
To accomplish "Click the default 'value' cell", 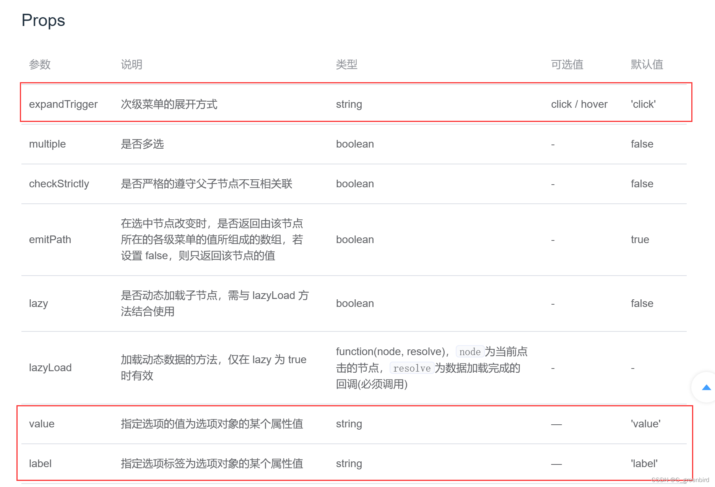I will point(645,424).
